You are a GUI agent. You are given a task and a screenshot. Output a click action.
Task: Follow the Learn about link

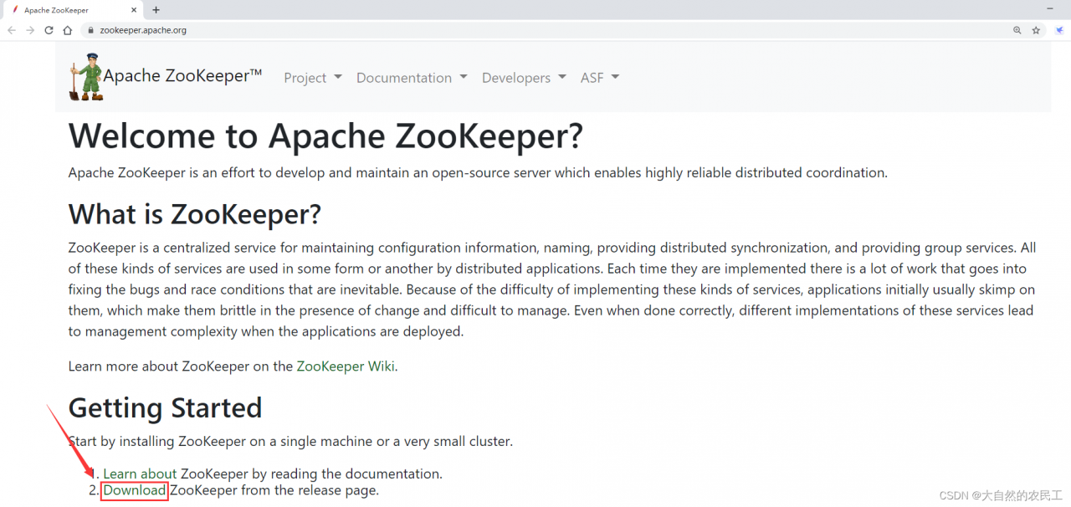click(x=140, y=474)
